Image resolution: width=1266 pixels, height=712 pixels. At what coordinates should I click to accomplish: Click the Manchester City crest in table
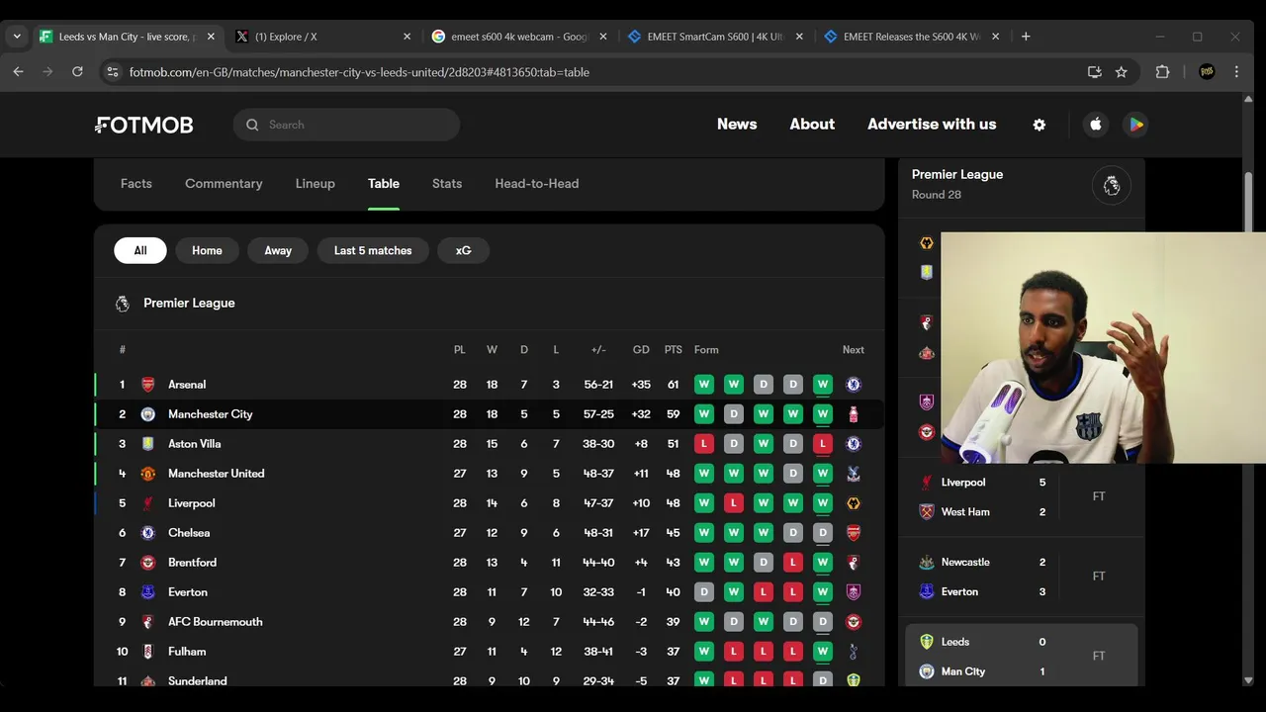tap(147, 414)
